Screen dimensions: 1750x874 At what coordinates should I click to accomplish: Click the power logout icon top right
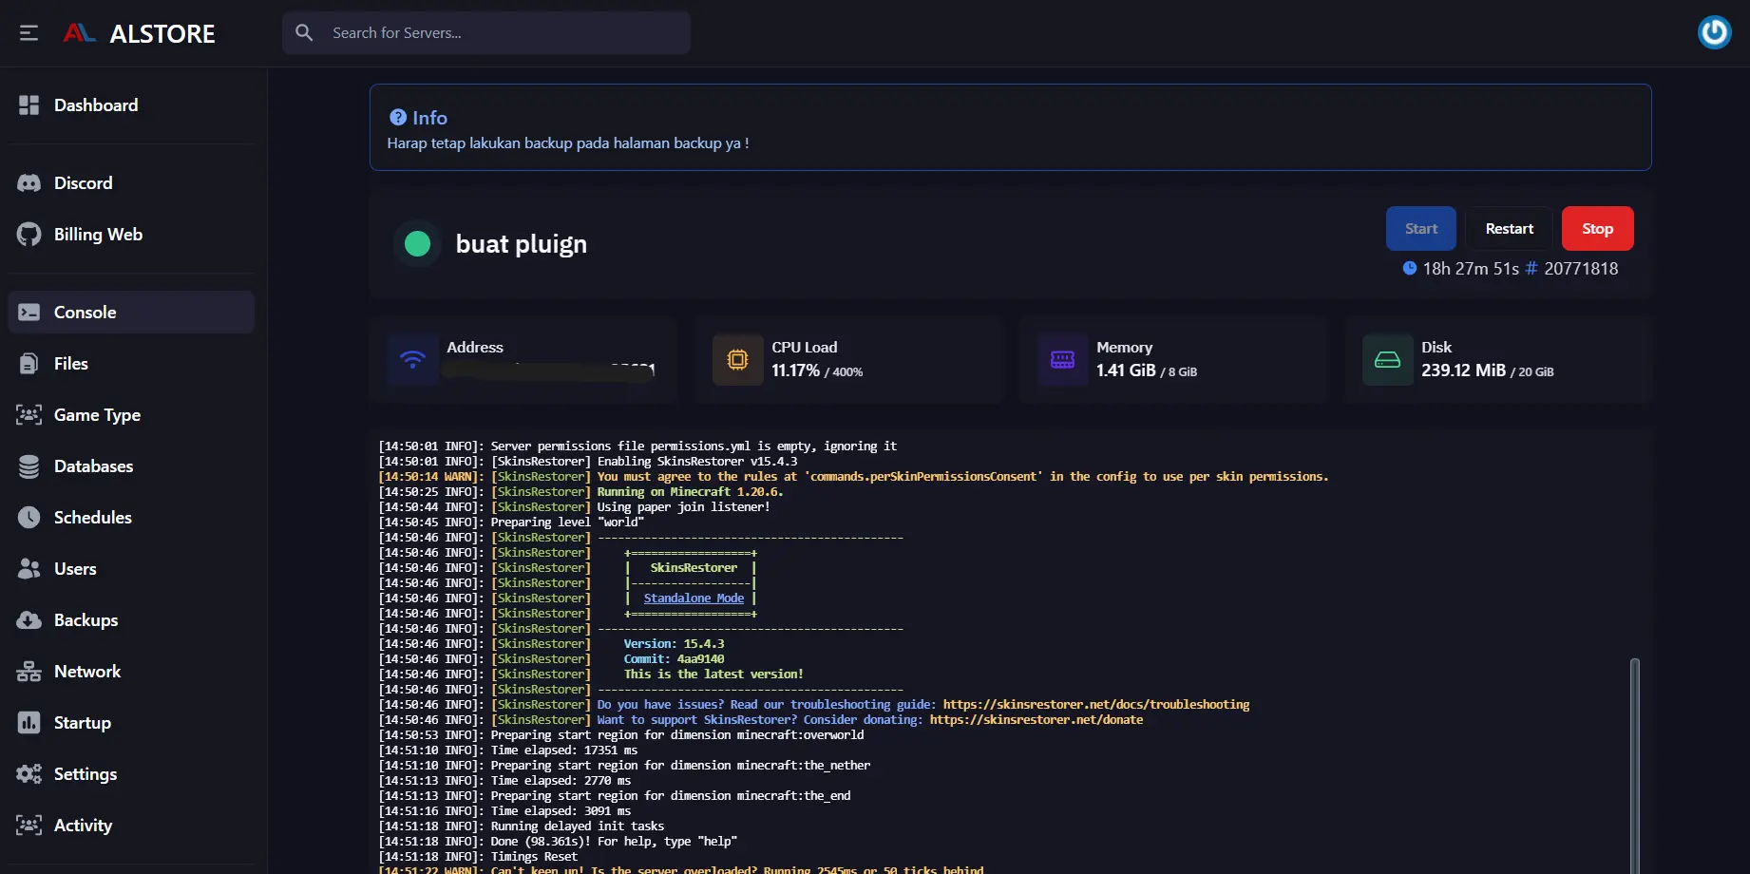click(1714, 32)
